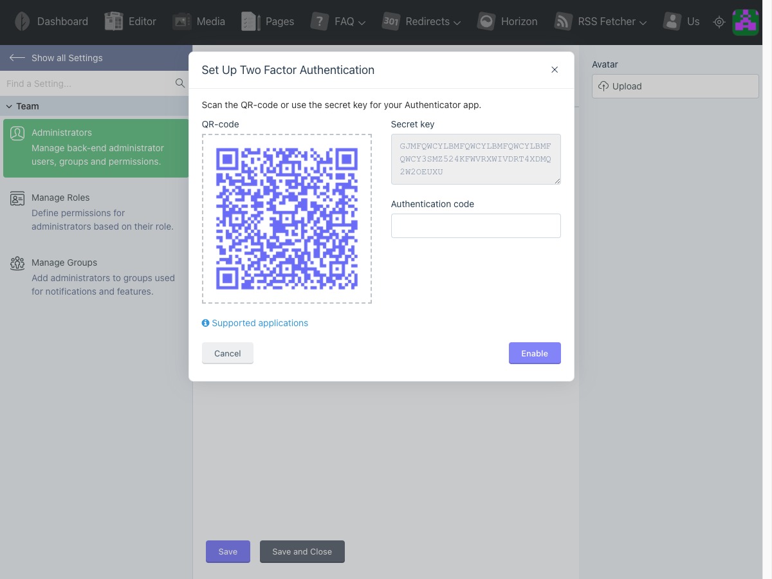Cancel the two factor setup
772x579 pixels.
228,353
